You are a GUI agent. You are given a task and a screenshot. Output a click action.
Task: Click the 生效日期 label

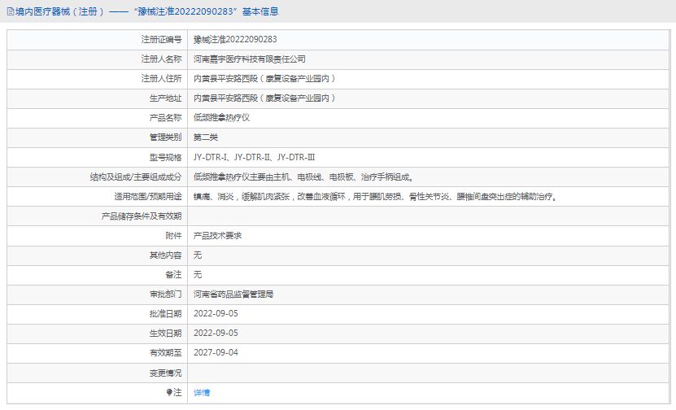pyautogui.click(x=166, y=334)
